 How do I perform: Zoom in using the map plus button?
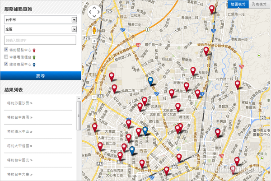[x=94, y=42]
